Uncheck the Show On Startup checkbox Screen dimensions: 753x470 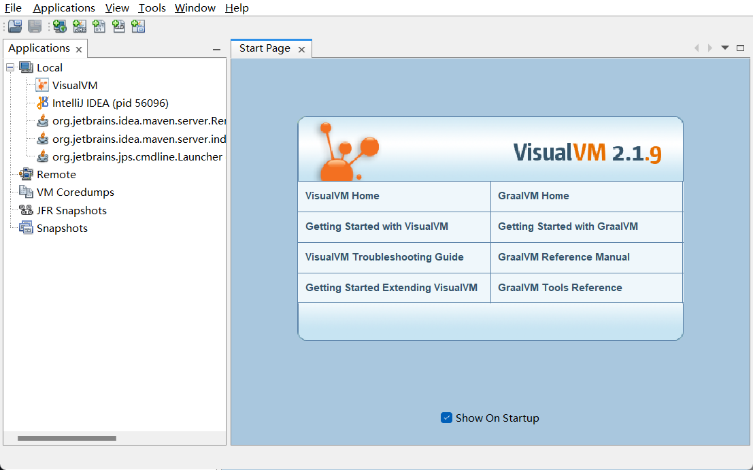click(446, 418)
